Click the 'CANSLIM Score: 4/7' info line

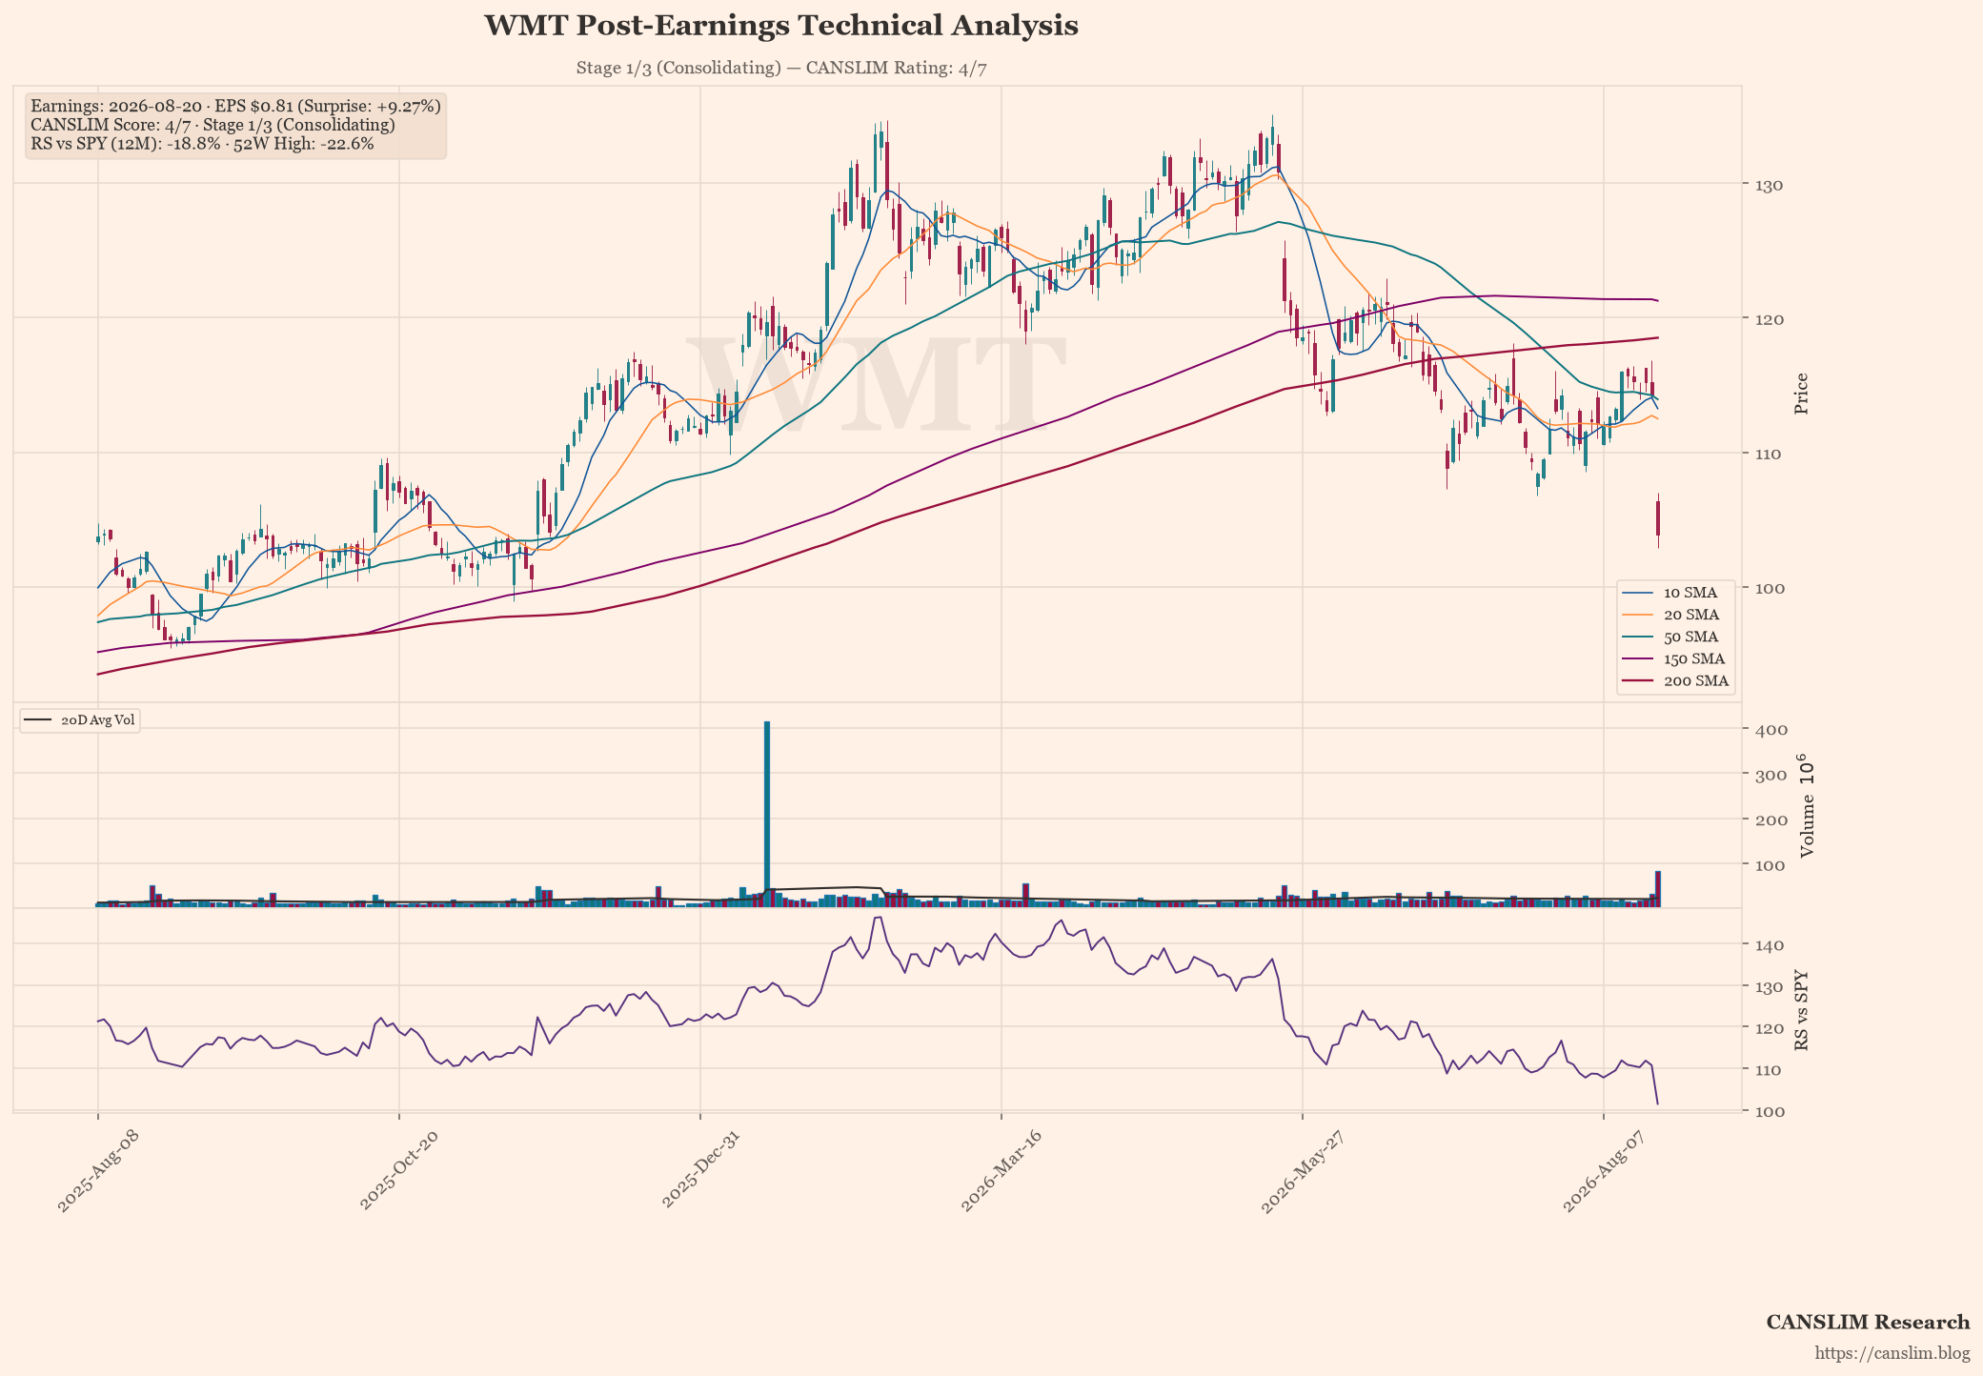click(212, 125)
